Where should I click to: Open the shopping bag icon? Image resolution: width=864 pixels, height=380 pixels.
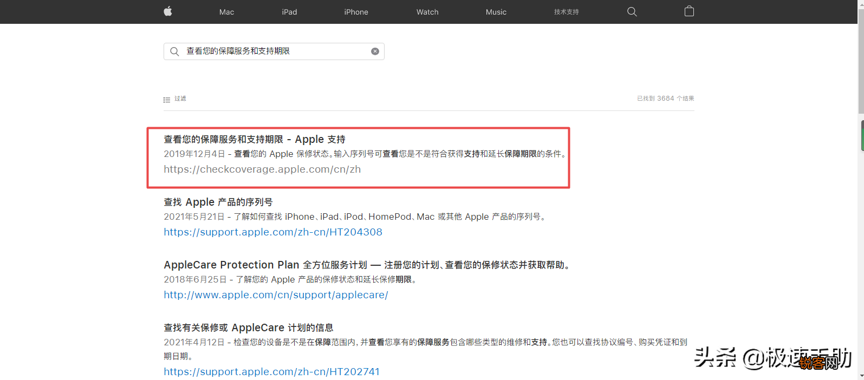tap(689, 11)
